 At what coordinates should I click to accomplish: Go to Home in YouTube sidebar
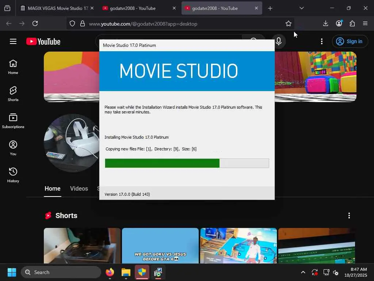coord(13,67)
